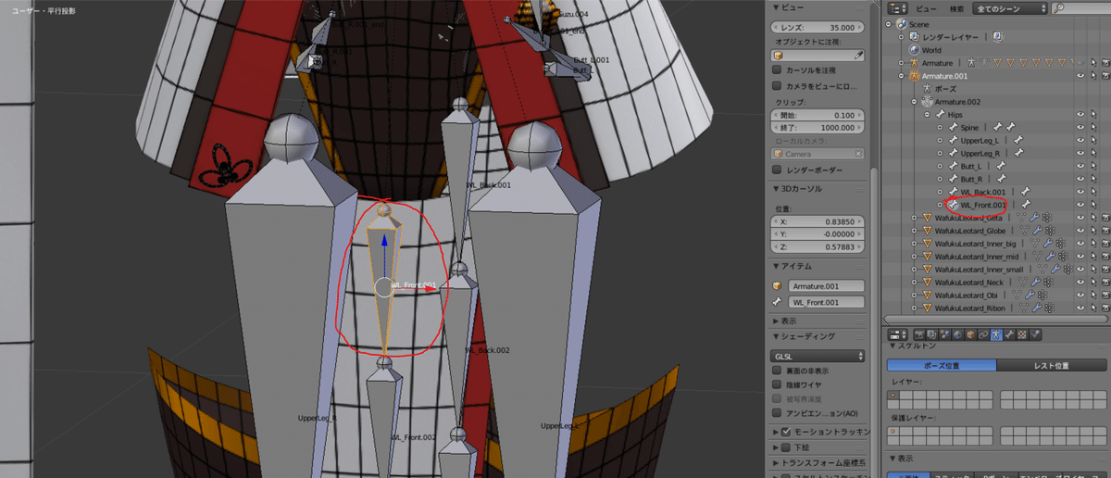The height and width of the screenshot is (478, 1111).
Task: Click the Lens 35.000 value field
Action: coord(819,28)
